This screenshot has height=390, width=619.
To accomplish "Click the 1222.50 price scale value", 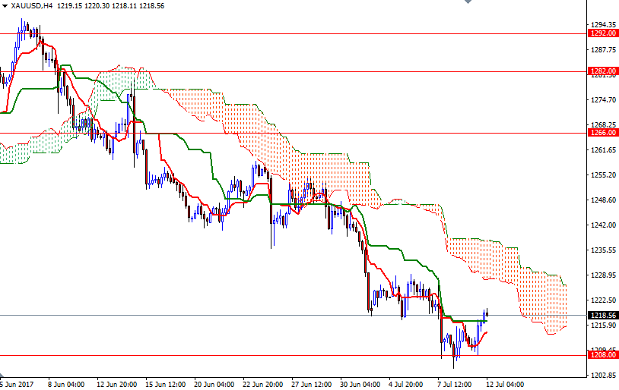I will click(603, 300).
